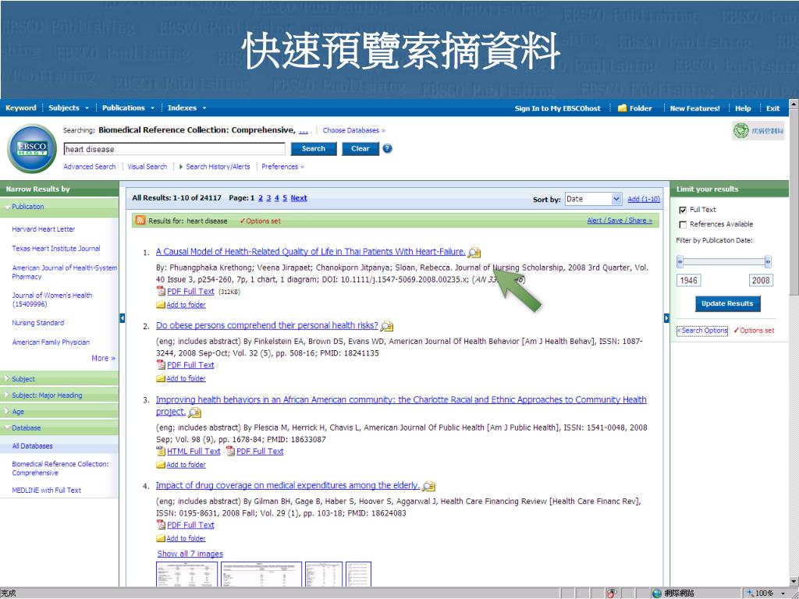
Task: Toggle the Full Text checkbox
Action: pyautogui.click(x=683, y=210)
